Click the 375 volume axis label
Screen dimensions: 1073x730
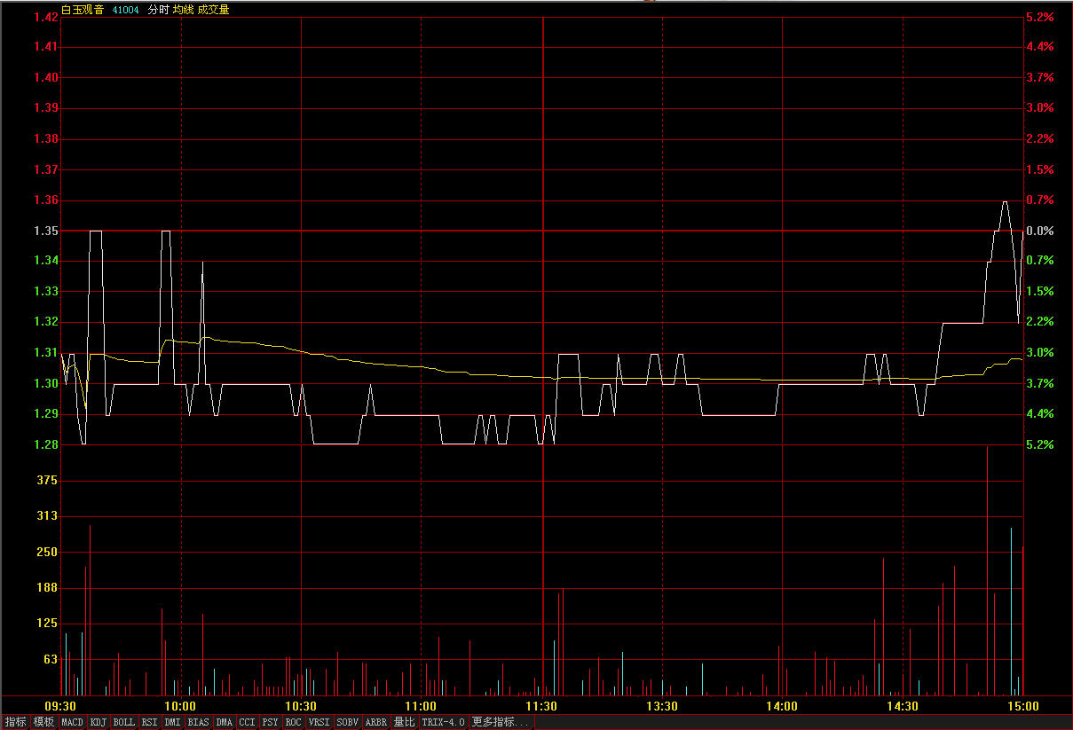[49, 480]
